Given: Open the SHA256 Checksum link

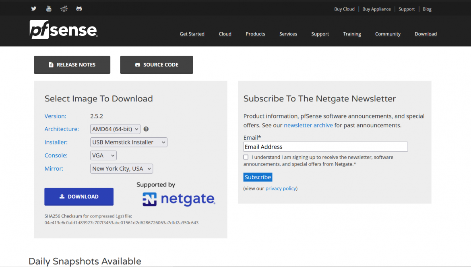Looking at the screenshot, I should point(63,216).
